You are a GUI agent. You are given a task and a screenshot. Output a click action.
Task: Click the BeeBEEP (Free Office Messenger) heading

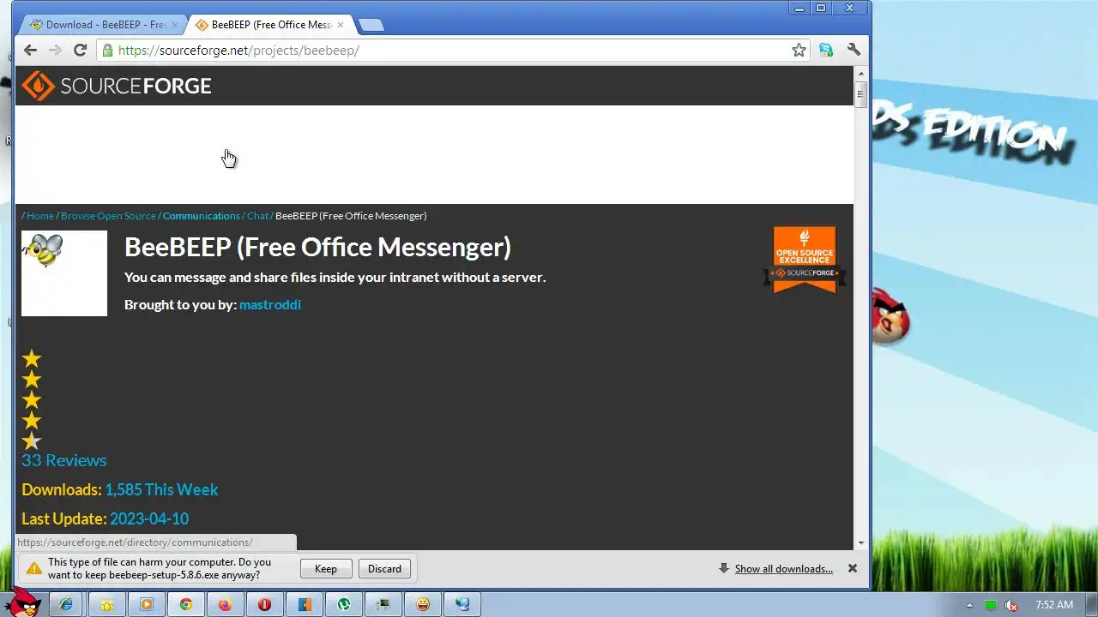(317, 247)
